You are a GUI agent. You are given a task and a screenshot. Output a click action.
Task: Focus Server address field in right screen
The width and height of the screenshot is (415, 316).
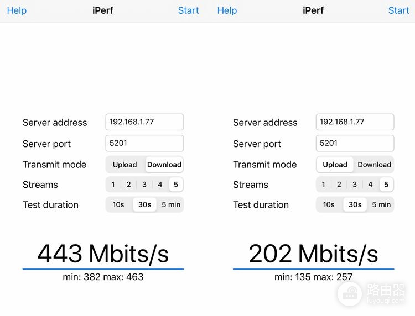coord(355,122)
